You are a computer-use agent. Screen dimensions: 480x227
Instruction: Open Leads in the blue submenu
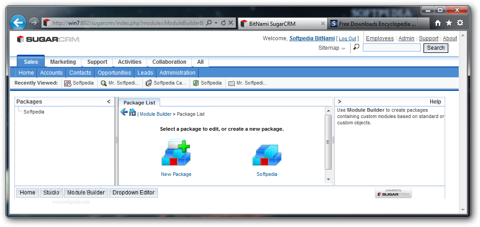pyautogui.click(x=145, y=72)
